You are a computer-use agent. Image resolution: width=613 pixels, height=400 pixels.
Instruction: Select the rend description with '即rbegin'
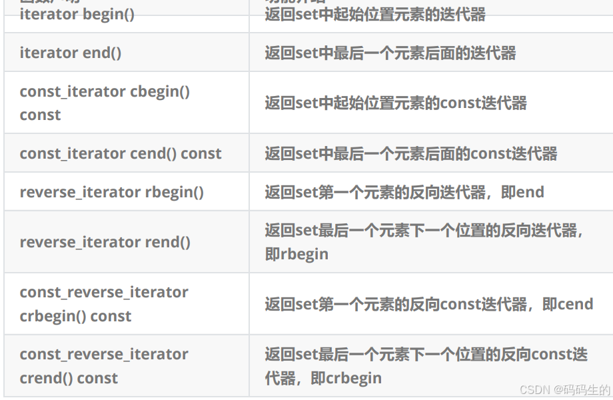(x=424, y=242)
